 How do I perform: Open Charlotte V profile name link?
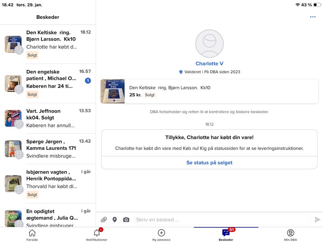tap(209, 64)
